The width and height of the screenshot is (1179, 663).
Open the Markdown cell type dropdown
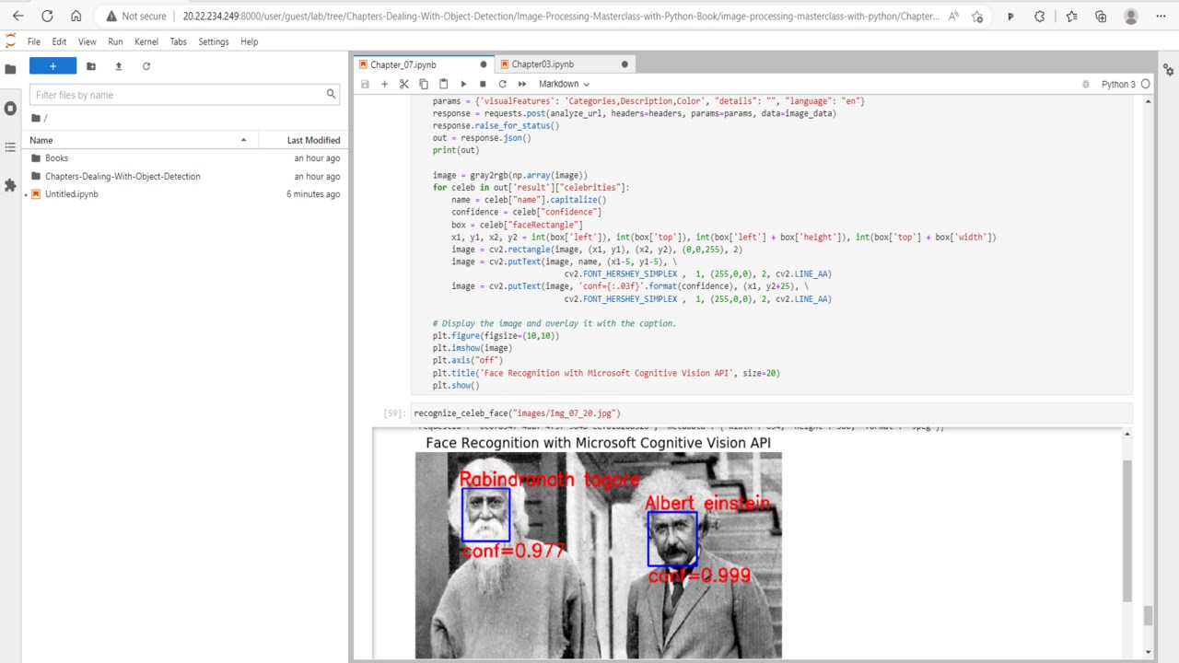click(564, 84)
